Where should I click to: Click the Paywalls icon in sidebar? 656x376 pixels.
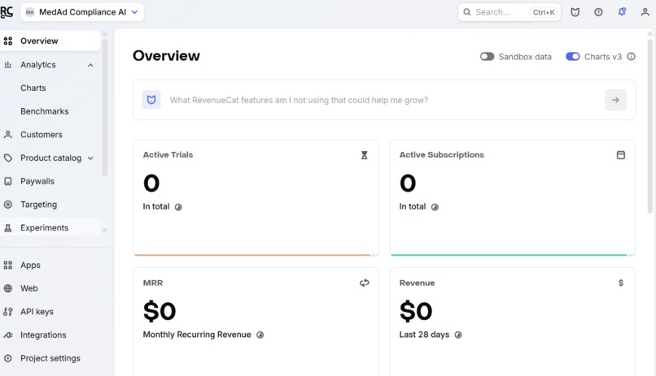(8, 182)
